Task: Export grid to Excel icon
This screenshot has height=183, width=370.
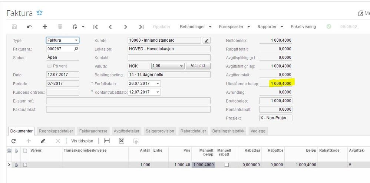Action: click(122, 141)
